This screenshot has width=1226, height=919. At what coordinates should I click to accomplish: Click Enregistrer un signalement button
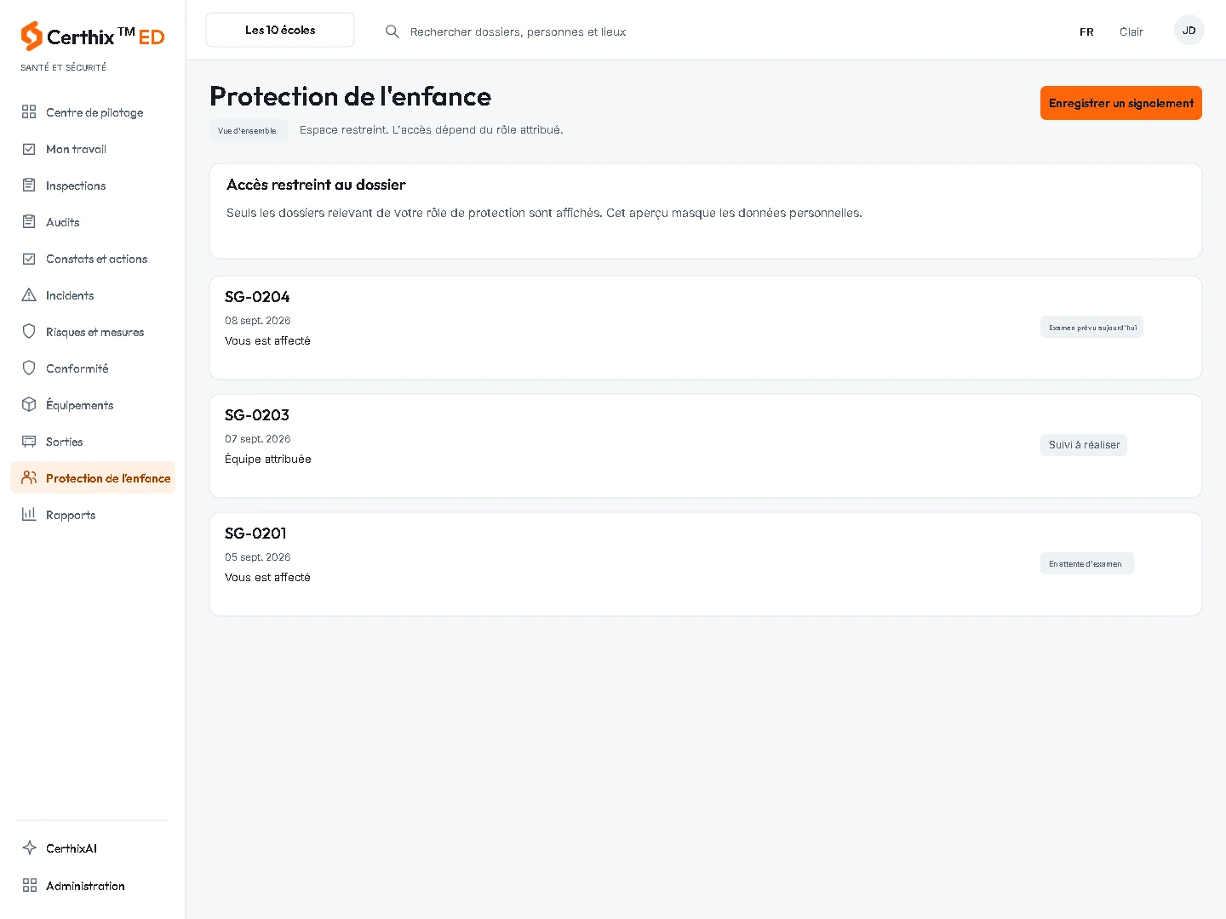click(x=1120, y=103)
